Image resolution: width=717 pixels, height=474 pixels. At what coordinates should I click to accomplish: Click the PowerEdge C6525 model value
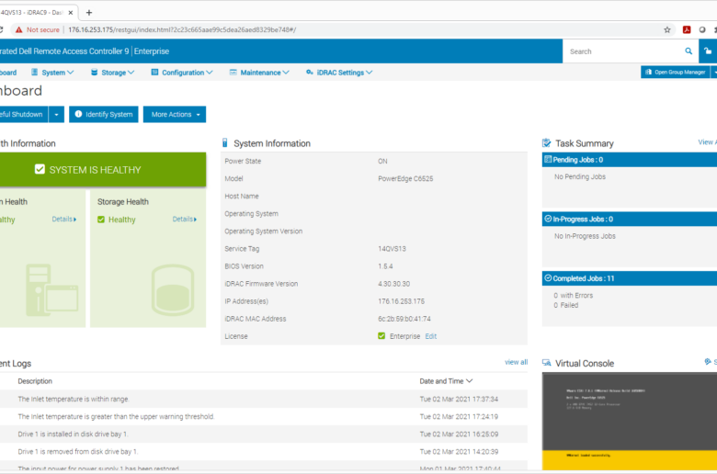pyautogui.click(x=405, y=178)
